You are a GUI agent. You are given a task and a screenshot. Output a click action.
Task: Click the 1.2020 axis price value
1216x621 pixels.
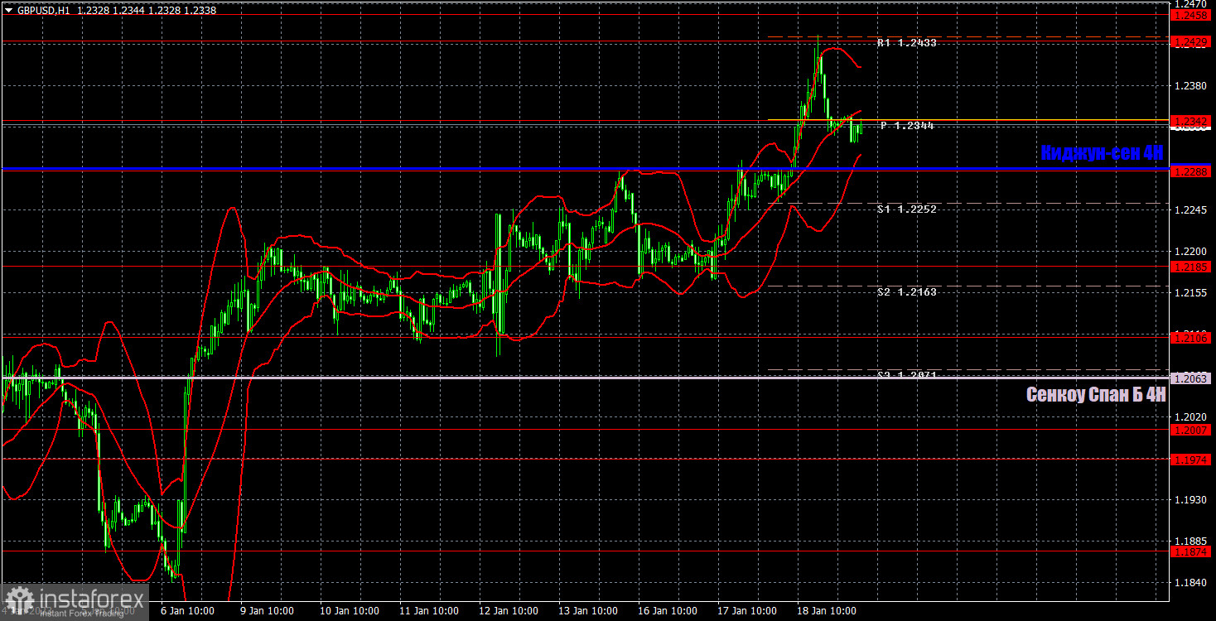pos(1189,417)
